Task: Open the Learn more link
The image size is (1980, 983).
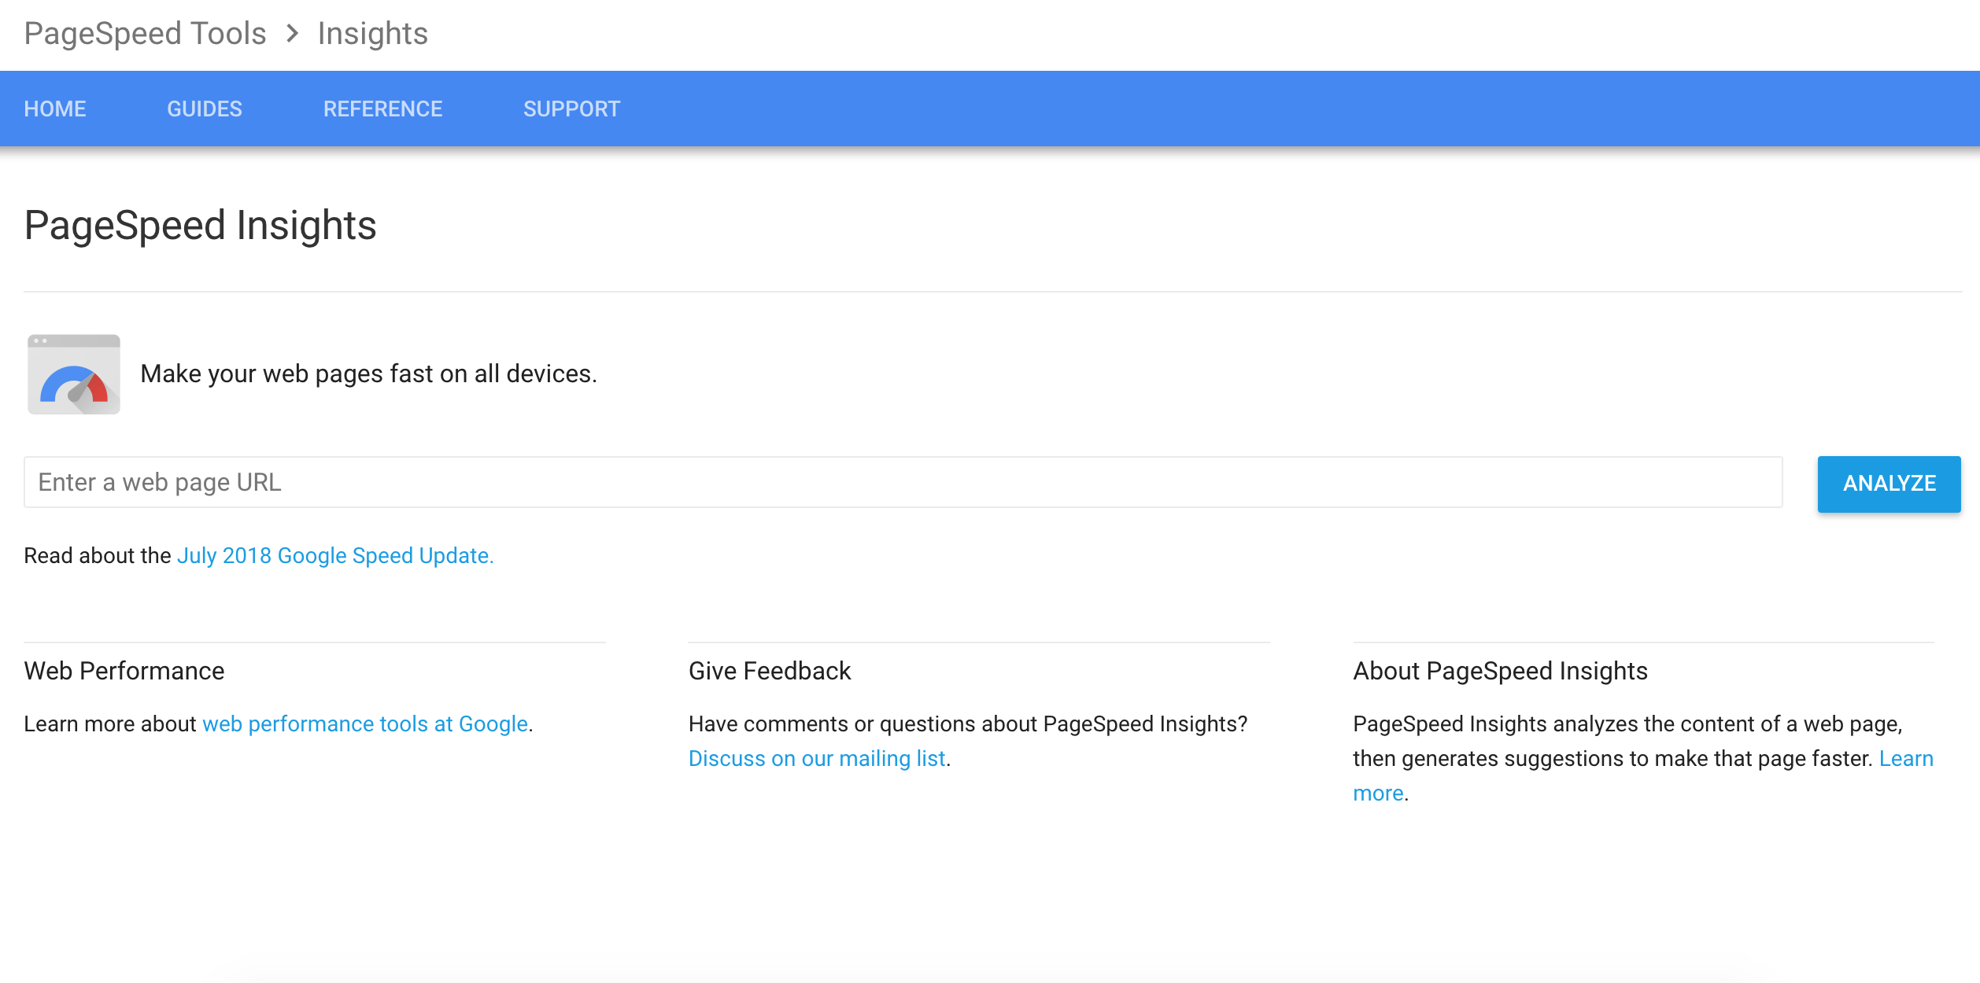Action: (x=1905, y=758)
